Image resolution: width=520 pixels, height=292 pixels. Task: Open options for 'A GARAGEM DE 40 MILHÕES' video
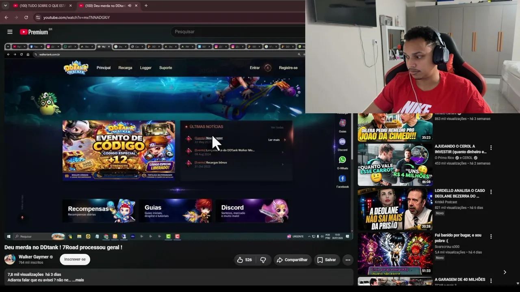(x=491, y=281)
